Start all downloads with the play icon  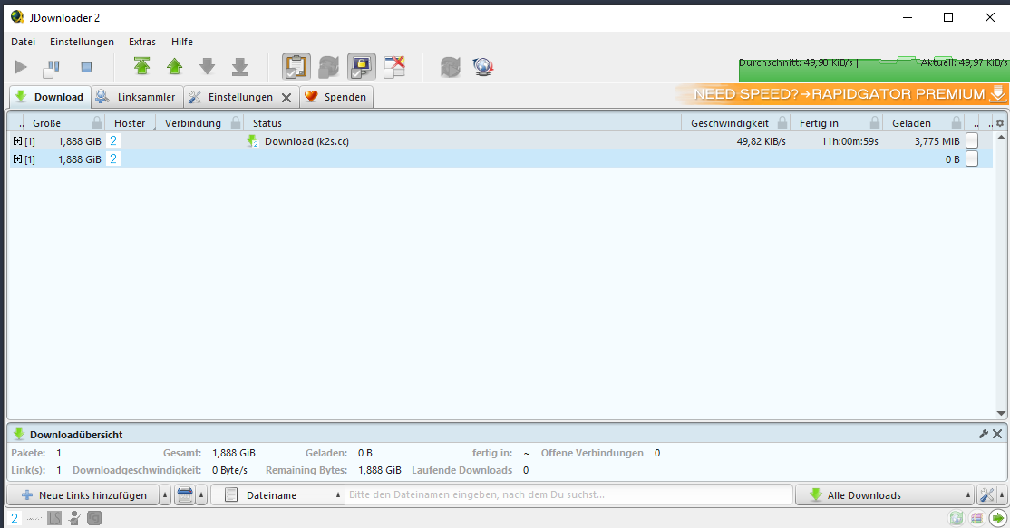pyautogui.click(x=21, y=67)
